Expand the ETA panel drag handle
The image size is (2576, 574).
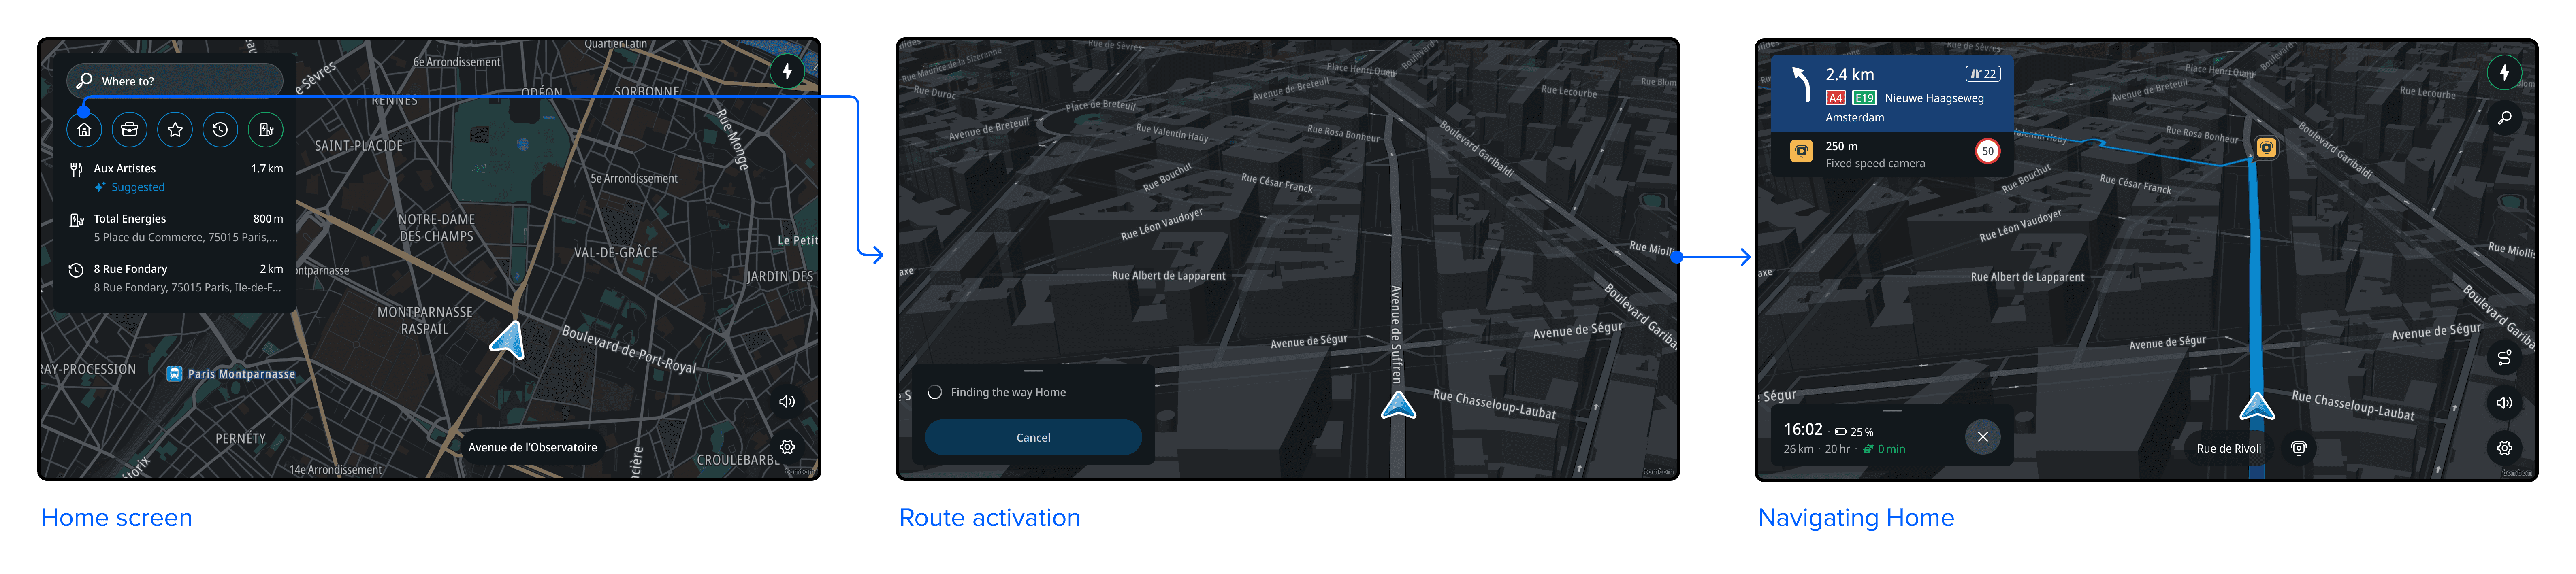coord(1891,411)
